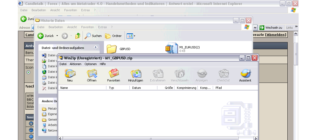Image resolution: width=317 pixels, height=140 pixels.
Task: Click WinZip horizontal scrollbar left arrow
Action: point(60,138)
